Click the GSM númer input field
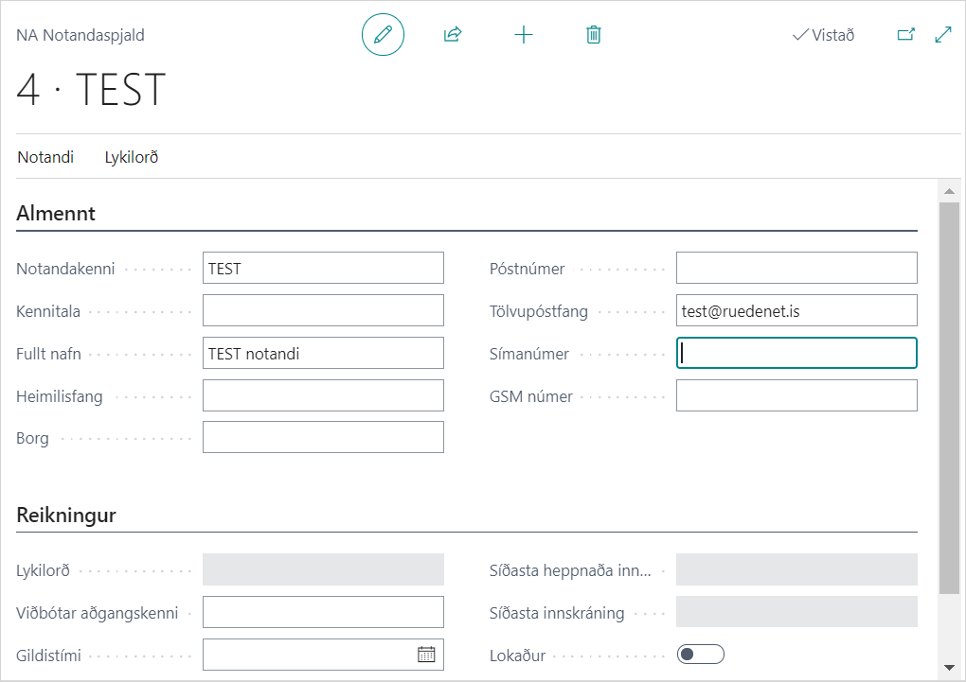The image size is (966, 682). 796,395
